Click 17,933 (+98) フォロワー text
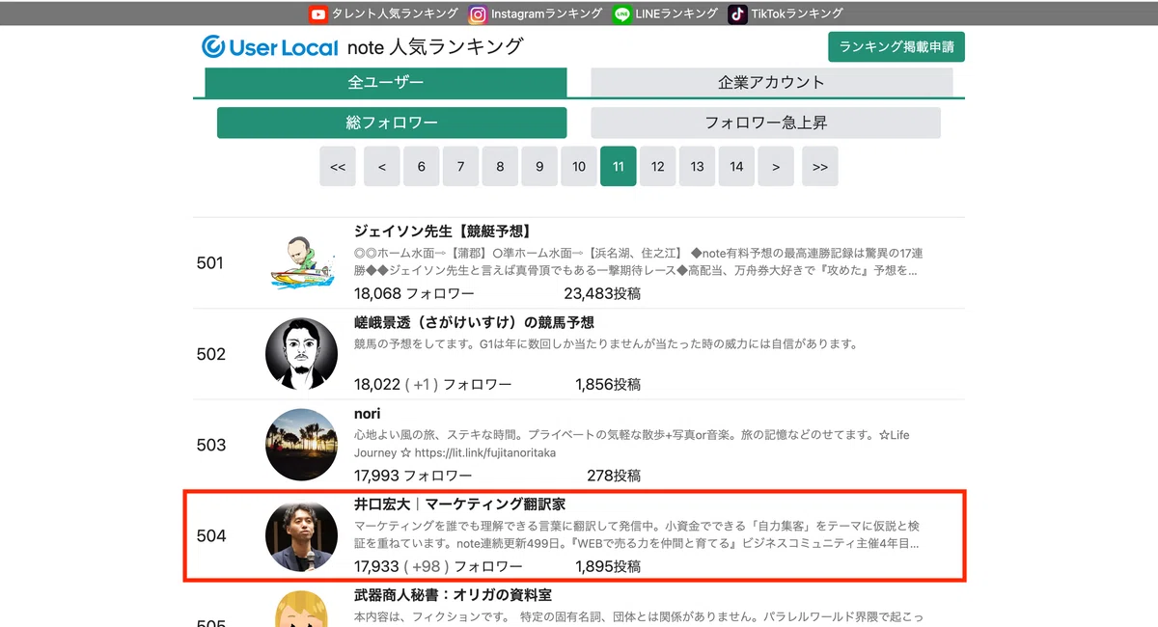1158x627 pixels. [x=438, y=566]
